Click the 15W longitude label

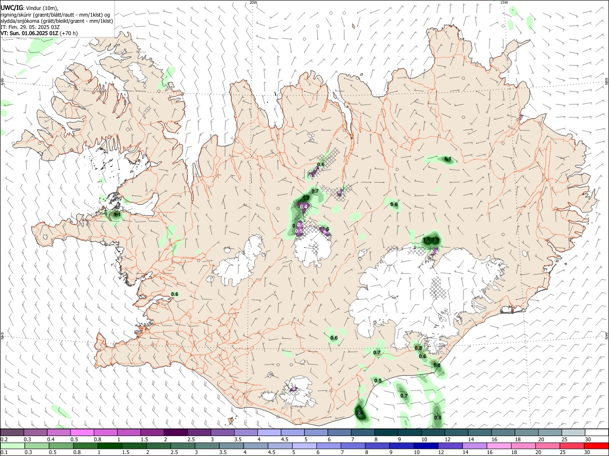[504, 2]
